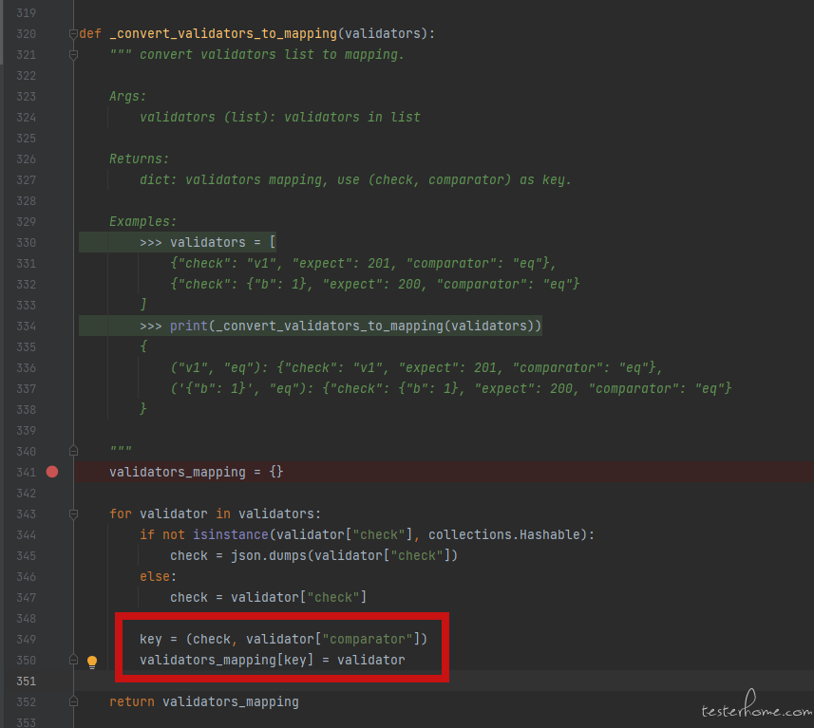The width and height of the screenshot is (814, 728).
Task: Click the 'Args:' docstring heading
Action: coord(127,97)
